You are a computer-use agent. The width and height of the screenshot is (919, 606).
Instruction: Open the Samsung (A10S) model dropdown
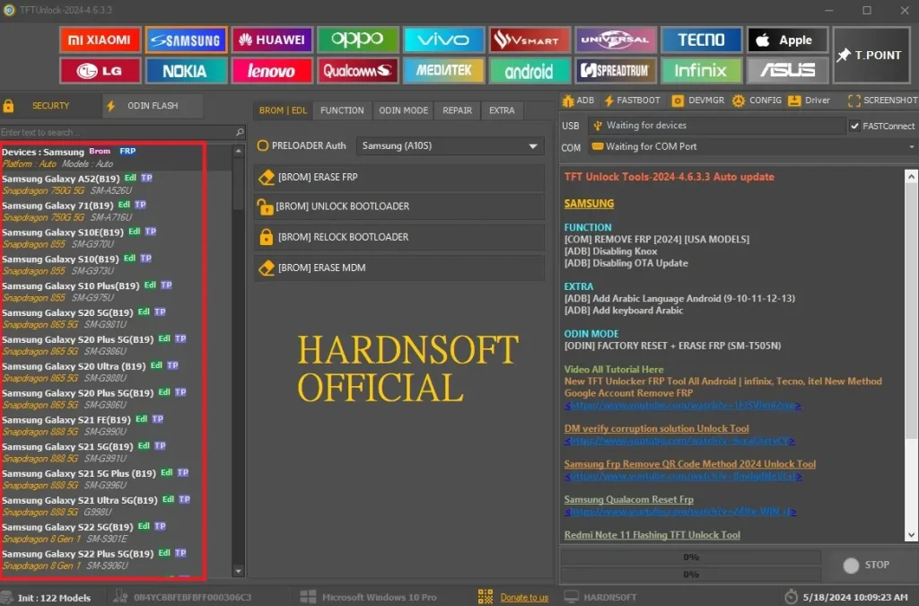[x=450, y=146]
